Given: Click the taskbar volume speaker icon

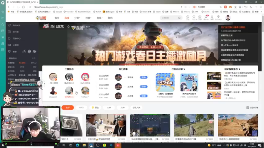Looking at the screenshot, I should [238, 145].
